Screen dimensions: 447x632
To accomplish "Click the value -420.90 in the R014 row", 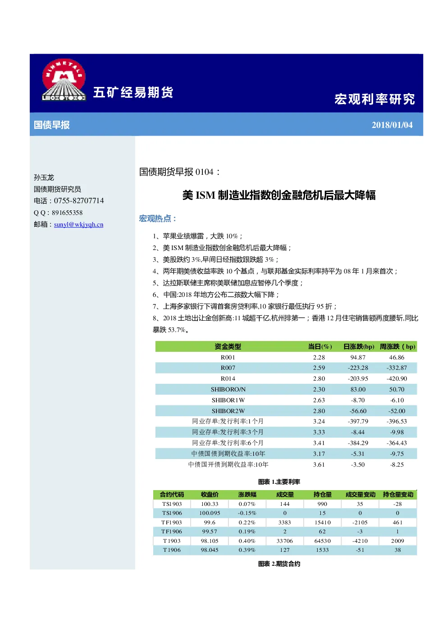I will [x=397, y=379].
